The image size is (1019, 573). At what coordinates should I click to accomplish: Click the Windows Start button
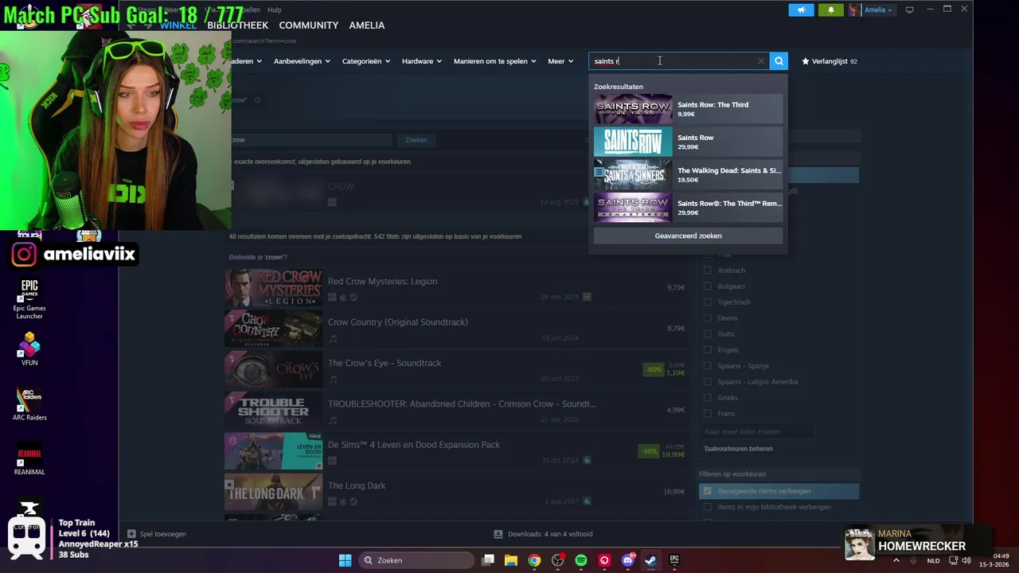[x=345, y=560]
